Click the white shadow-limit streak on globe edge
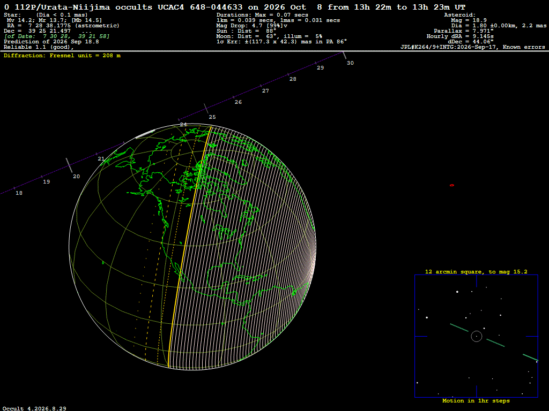549x411 pixels. coord(145,134)
